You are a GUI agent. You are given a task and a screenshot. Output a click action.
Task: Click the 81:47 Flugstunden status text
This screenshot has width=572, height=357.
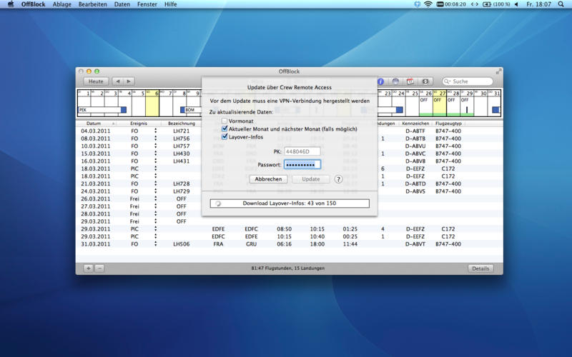click(x=288, y=268)
